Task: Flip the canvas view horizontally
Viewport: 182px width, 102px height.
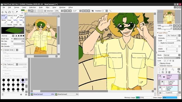Action: [92, 11]
